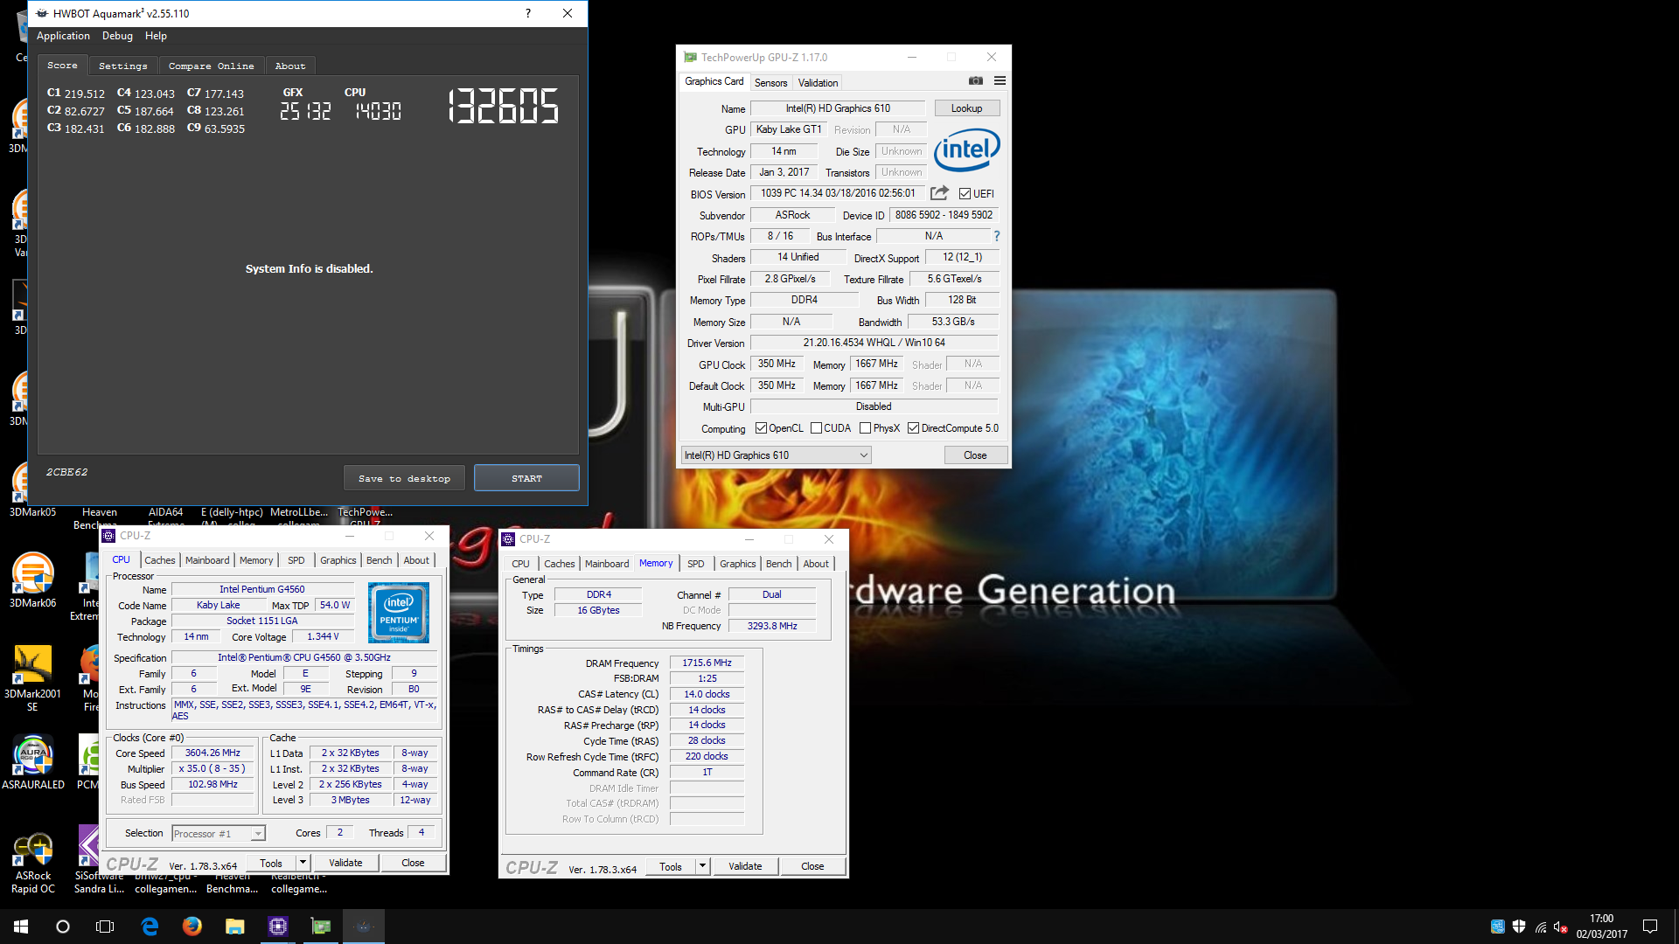Click the Windows Defender shield tray icon
1679x944 pixels.
point(1519,927)
